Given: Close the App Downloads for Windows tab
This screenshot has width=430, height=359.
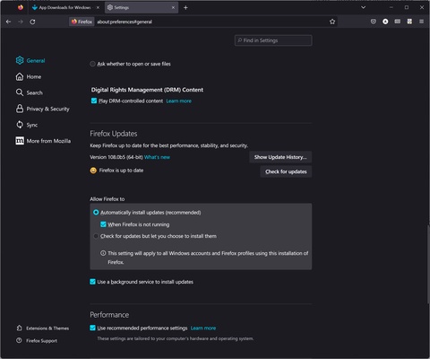Looking at the screenshot, I should point(98,7).
